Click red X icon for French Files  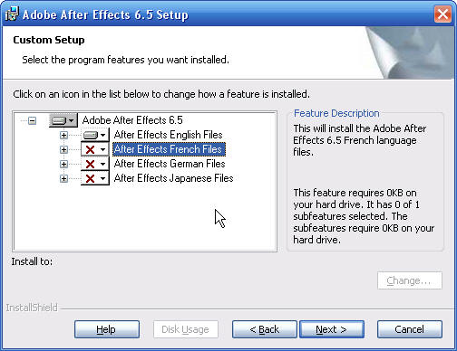[x=95, y=149]
